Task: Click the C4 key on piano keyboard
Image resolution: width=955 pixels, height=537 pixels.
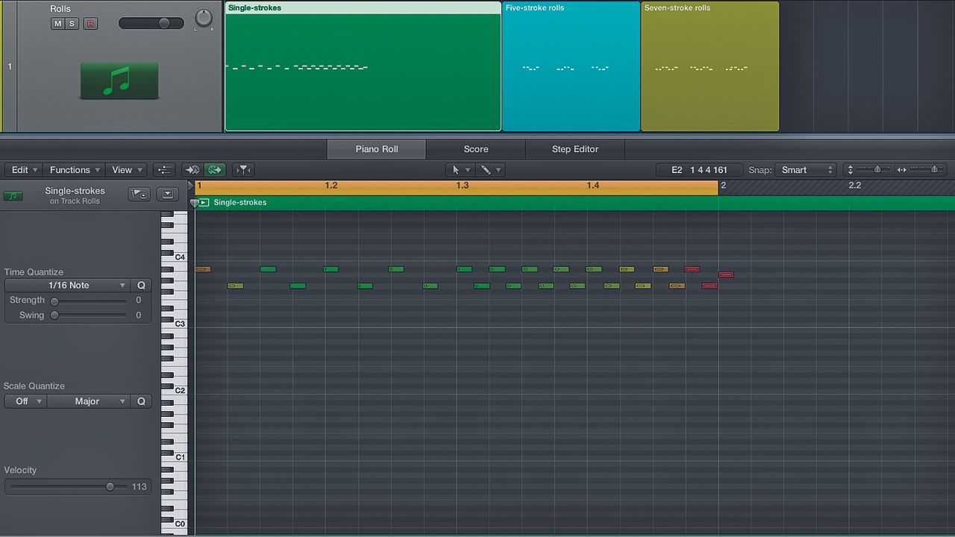Action: click(175, 257)
